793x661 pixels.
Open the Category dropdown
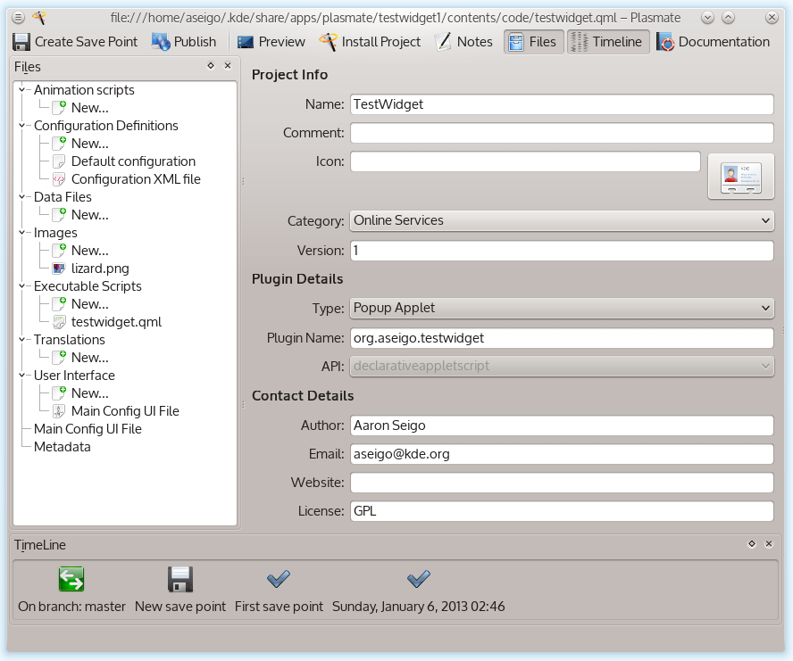(x=561, y=220)
